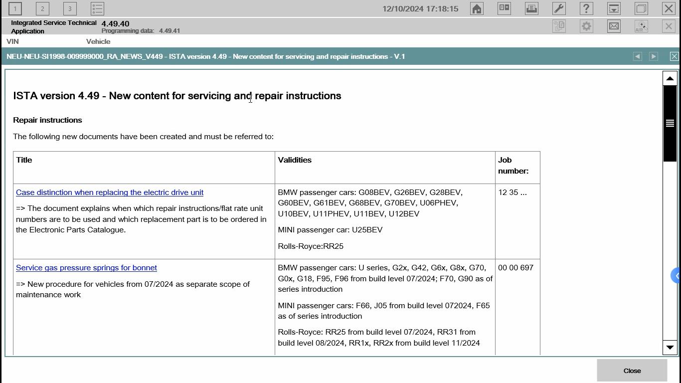The image size is (681, 383).
Task: Click 'Programming data: 4.49.41' text
Action: tap(141, 31)
